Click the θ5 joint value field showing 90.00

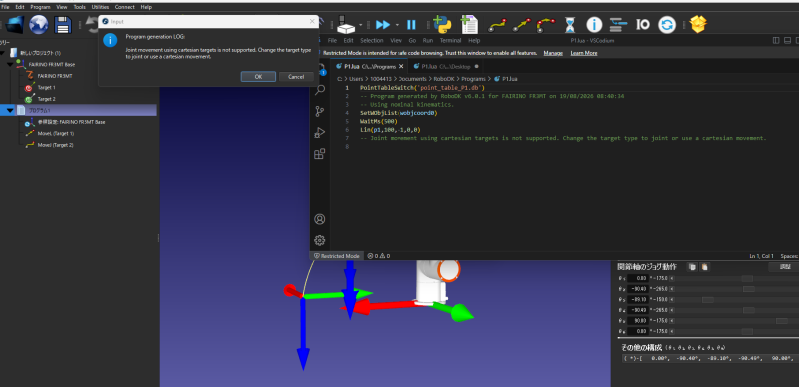(x=637, y=321)
